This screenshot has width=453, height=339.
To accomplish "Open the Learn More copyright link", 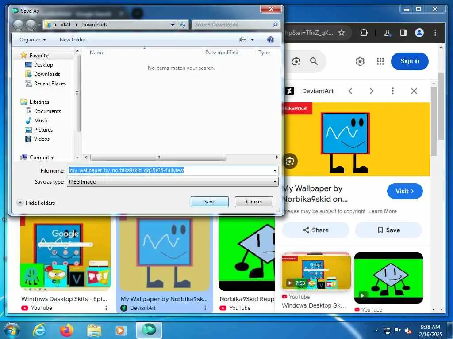I will click(x=382, y=211).
